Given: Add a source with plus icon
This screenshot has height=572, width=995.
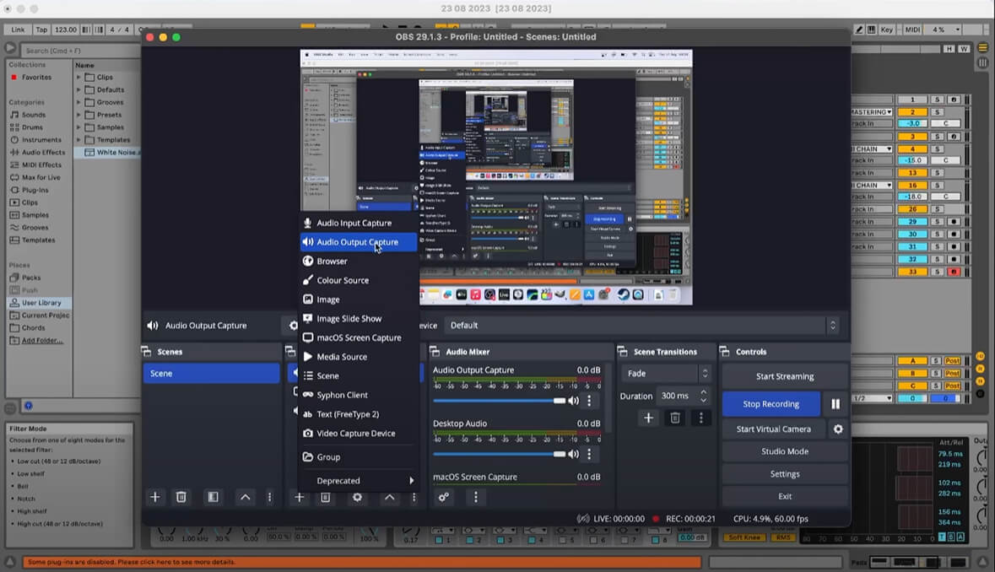Looking at the screenshot, I should (x=299, y=497).
